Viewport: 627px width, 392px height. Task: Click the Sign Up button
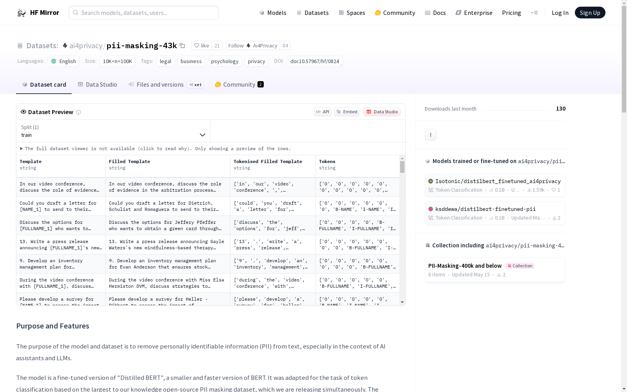(x=590, y=13)
